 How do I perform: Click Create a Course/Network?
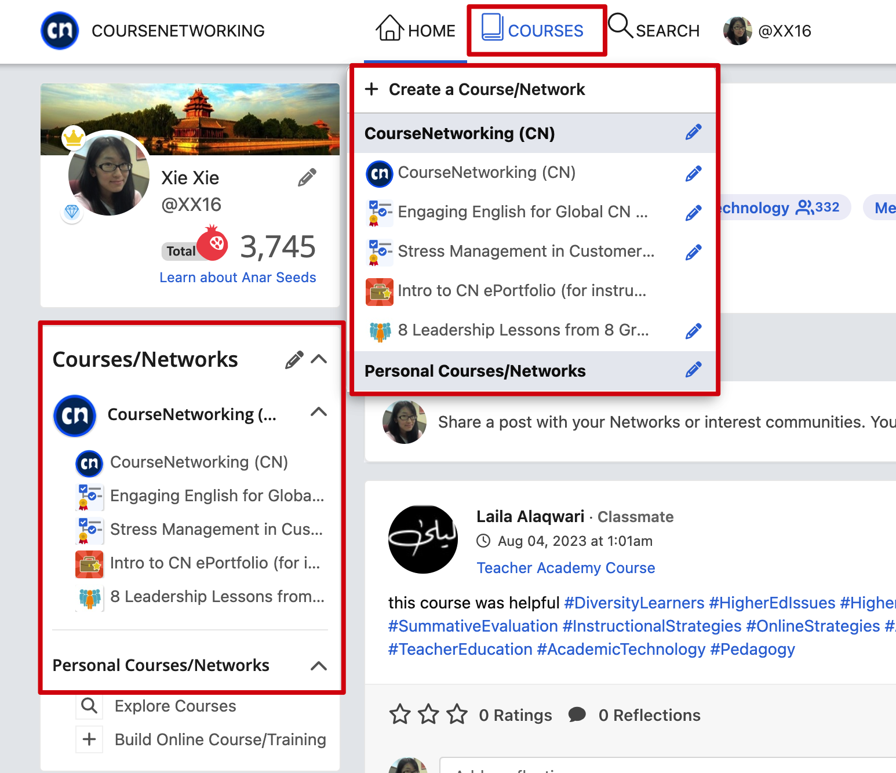475,89
